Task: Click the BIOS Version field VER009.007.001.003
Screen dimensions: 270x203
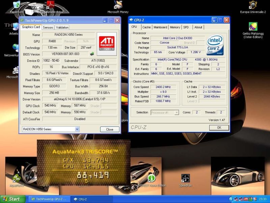Action: [x=65, y=54]
